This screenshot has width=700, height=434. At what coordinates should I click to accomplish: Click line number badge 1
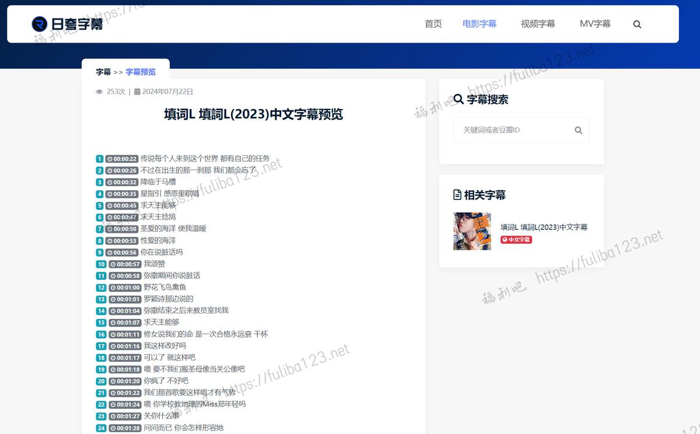coord(100,159)
